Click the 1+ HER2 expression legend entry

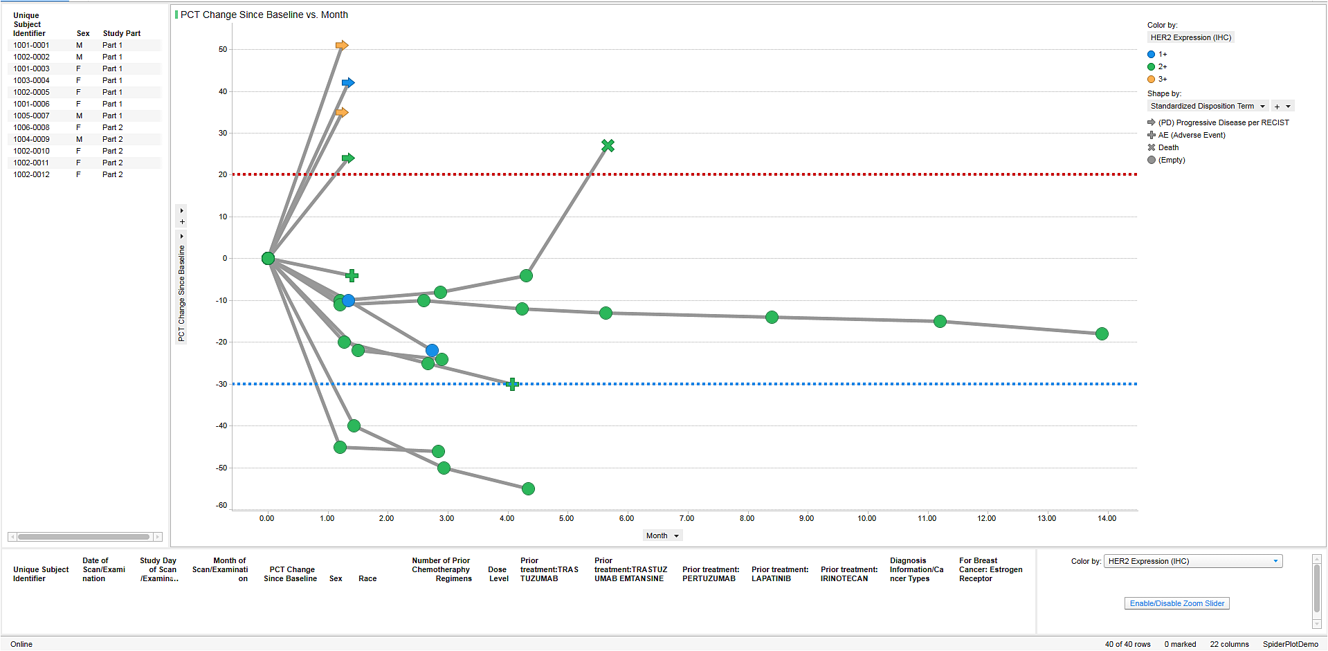[x=1162, y=55]
